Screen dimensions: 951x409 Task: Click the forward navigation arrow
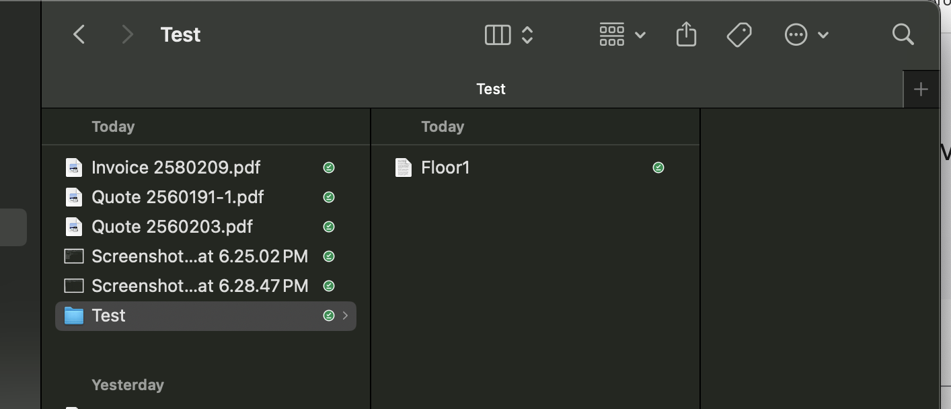(x=127, y=34)
